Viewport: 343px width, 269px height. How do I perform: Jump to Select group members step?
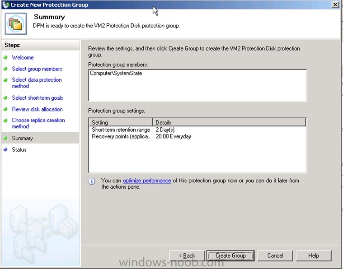point(37,69)
